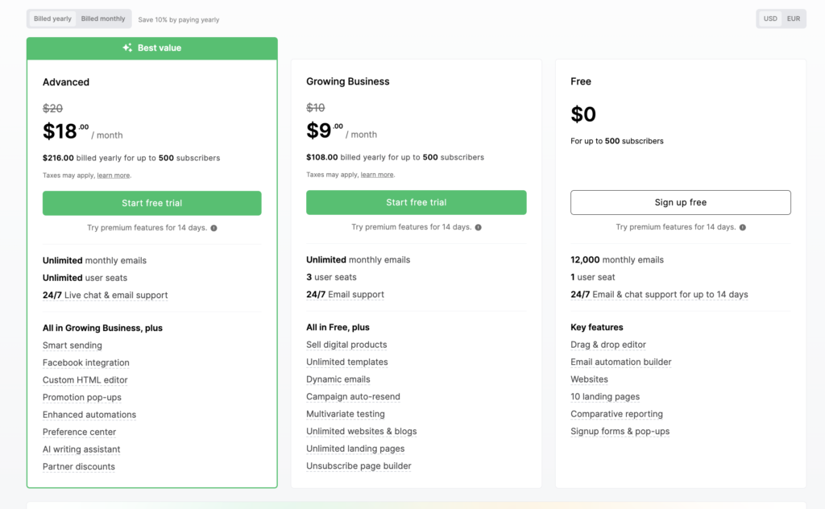Click Unsubscribe page builder feature
Viewport: 825px width, 509px height.
pyautogui.click(x=359, y=466)
